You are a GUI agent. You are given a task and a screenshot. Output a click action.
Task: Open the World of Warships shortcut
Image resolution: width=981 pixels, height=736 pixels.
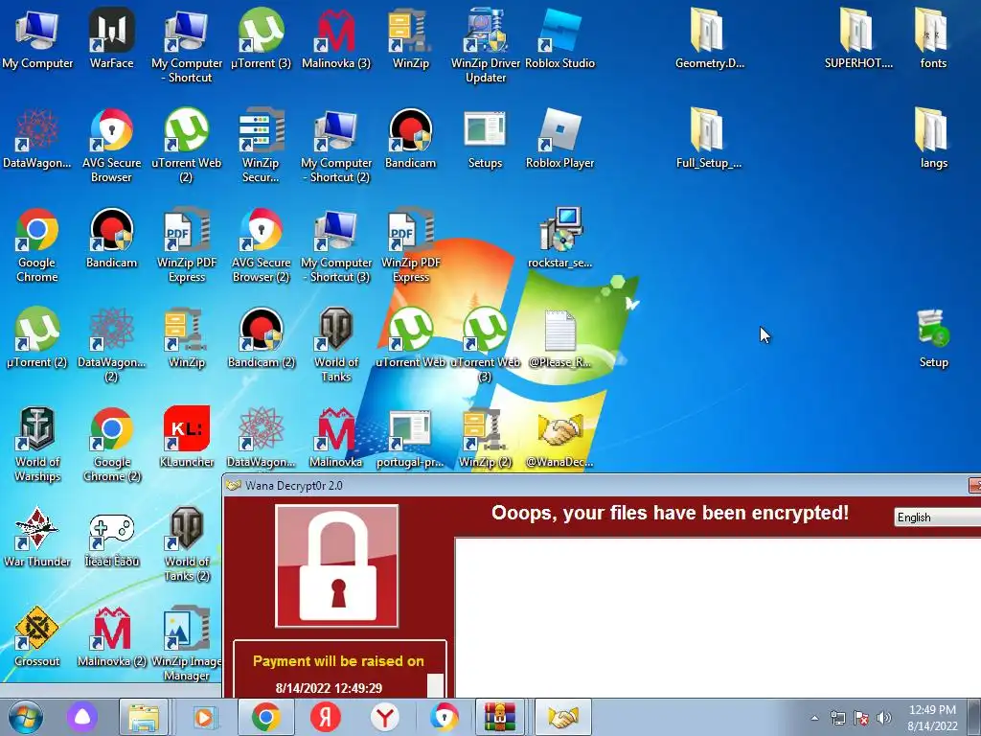point(37,445)
